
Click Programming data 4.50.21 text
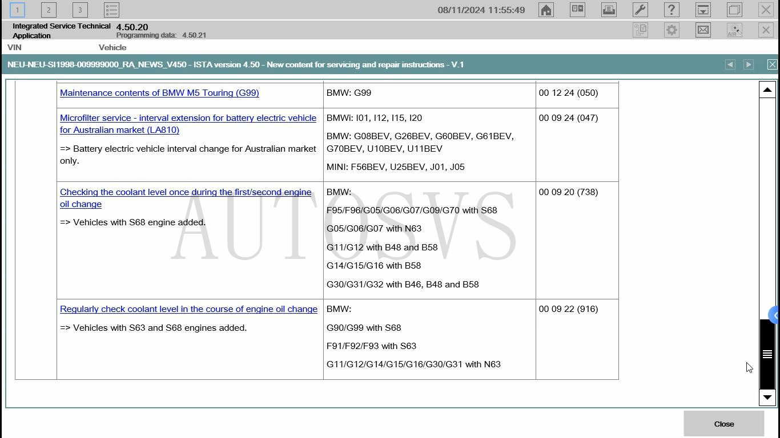tap(161, 35)
